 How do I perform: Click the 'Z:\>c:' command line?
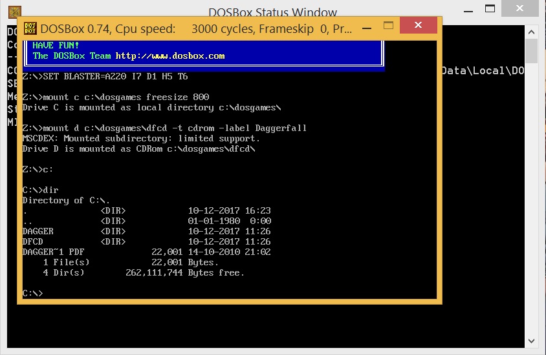click(38, 170)
